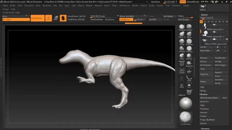Select the TrimDynamic brush

click(189, 49)
